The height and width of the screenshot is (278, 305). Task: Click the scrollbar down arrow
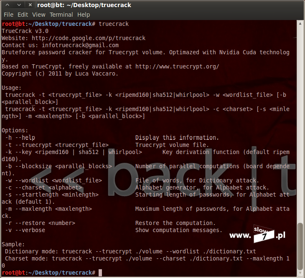pos(300,273)
